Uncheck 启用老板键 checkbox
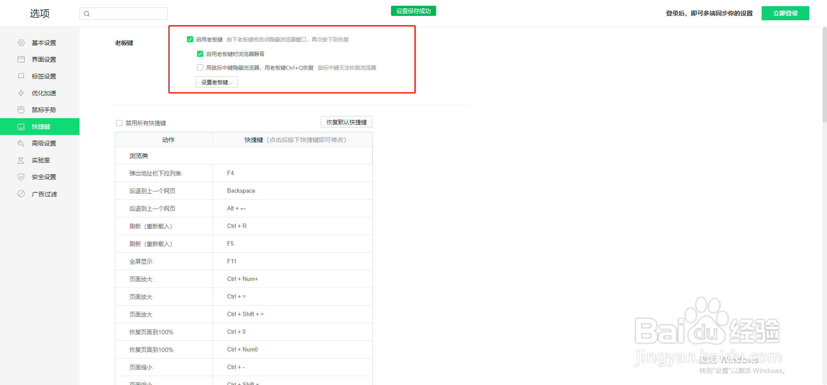 point(190,39)
